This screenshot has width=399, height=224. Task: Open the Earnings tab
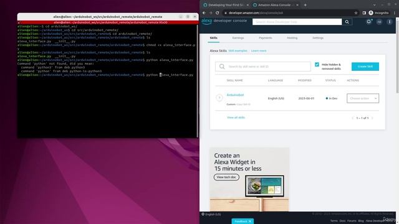coord(238,38)
